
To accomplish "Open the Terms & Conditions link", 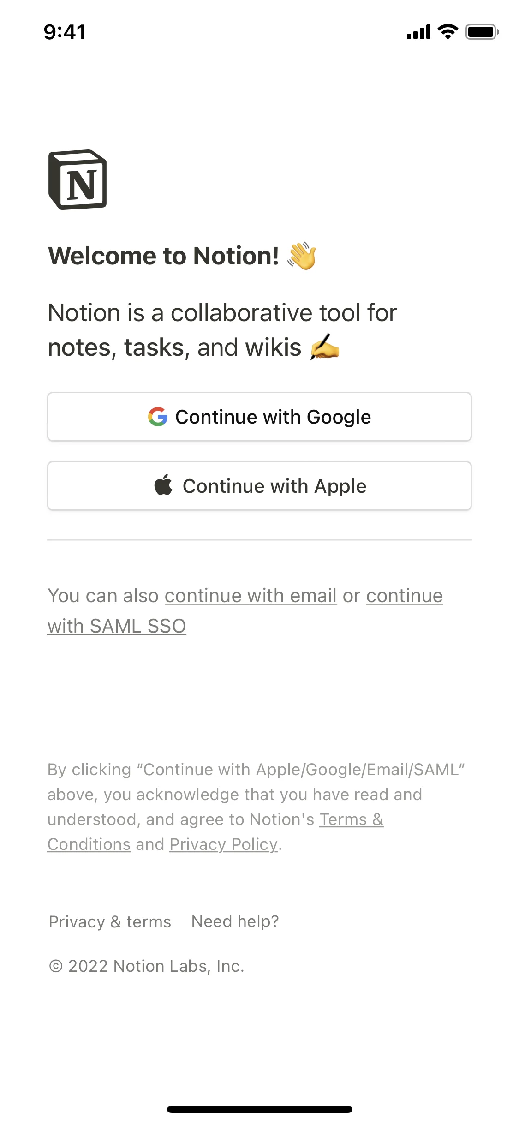I will (351, 819).
